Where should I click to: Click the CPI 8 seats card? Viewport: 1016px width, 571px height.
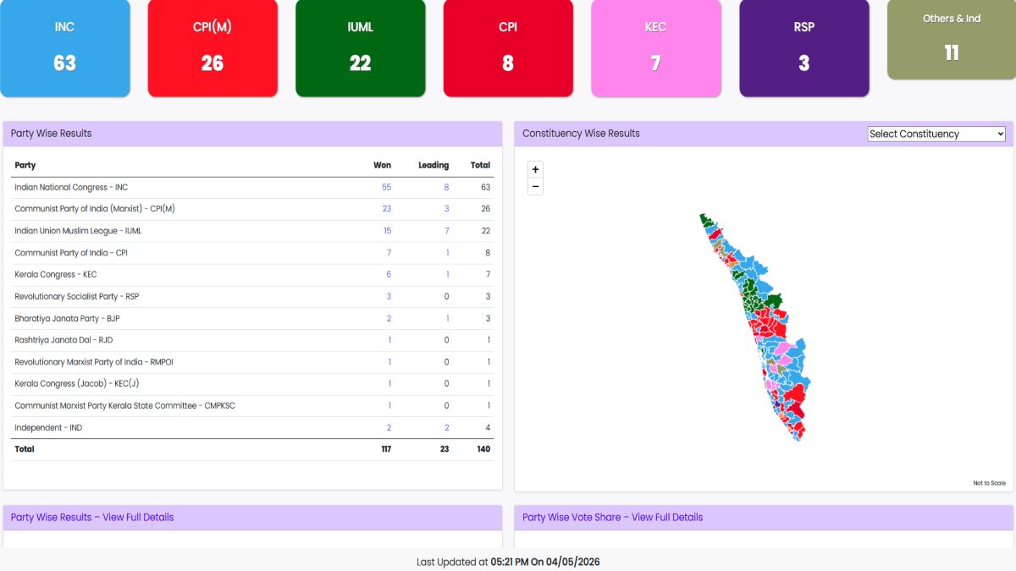point(508,48)
